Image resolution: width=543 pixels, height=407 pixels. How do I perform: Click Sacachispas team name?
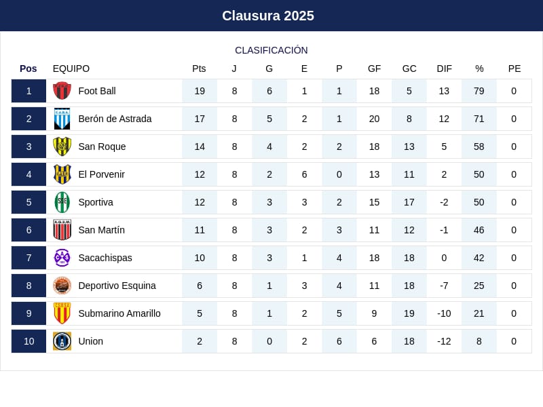(x=105, y=258)
